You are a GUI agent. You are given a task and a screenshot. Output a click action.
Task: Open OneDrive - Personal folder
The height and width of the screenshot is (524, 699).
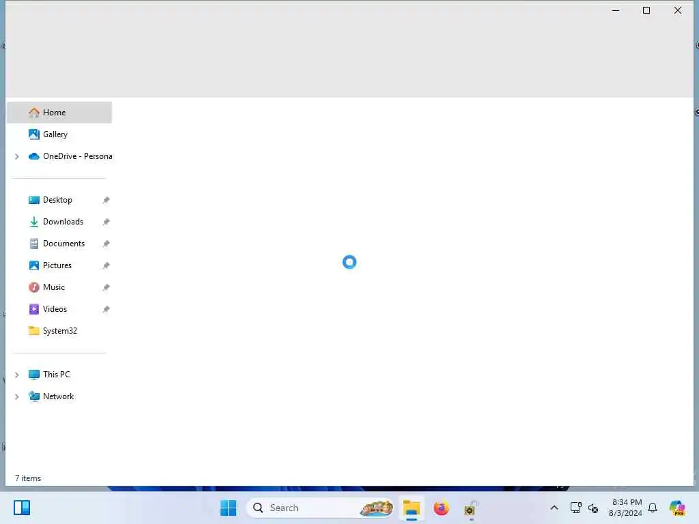coord(70,156)
